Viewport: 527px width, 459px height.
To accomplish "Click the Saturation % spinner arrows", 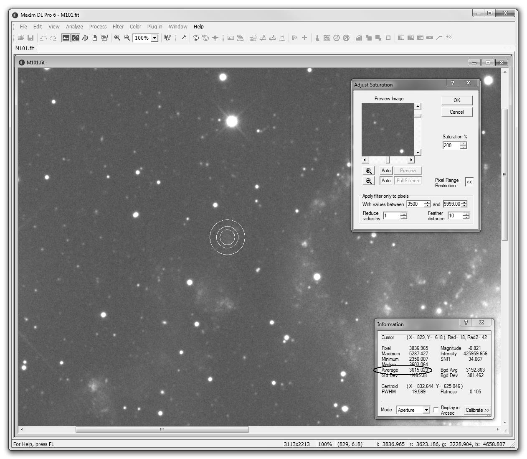I will 463,145.
